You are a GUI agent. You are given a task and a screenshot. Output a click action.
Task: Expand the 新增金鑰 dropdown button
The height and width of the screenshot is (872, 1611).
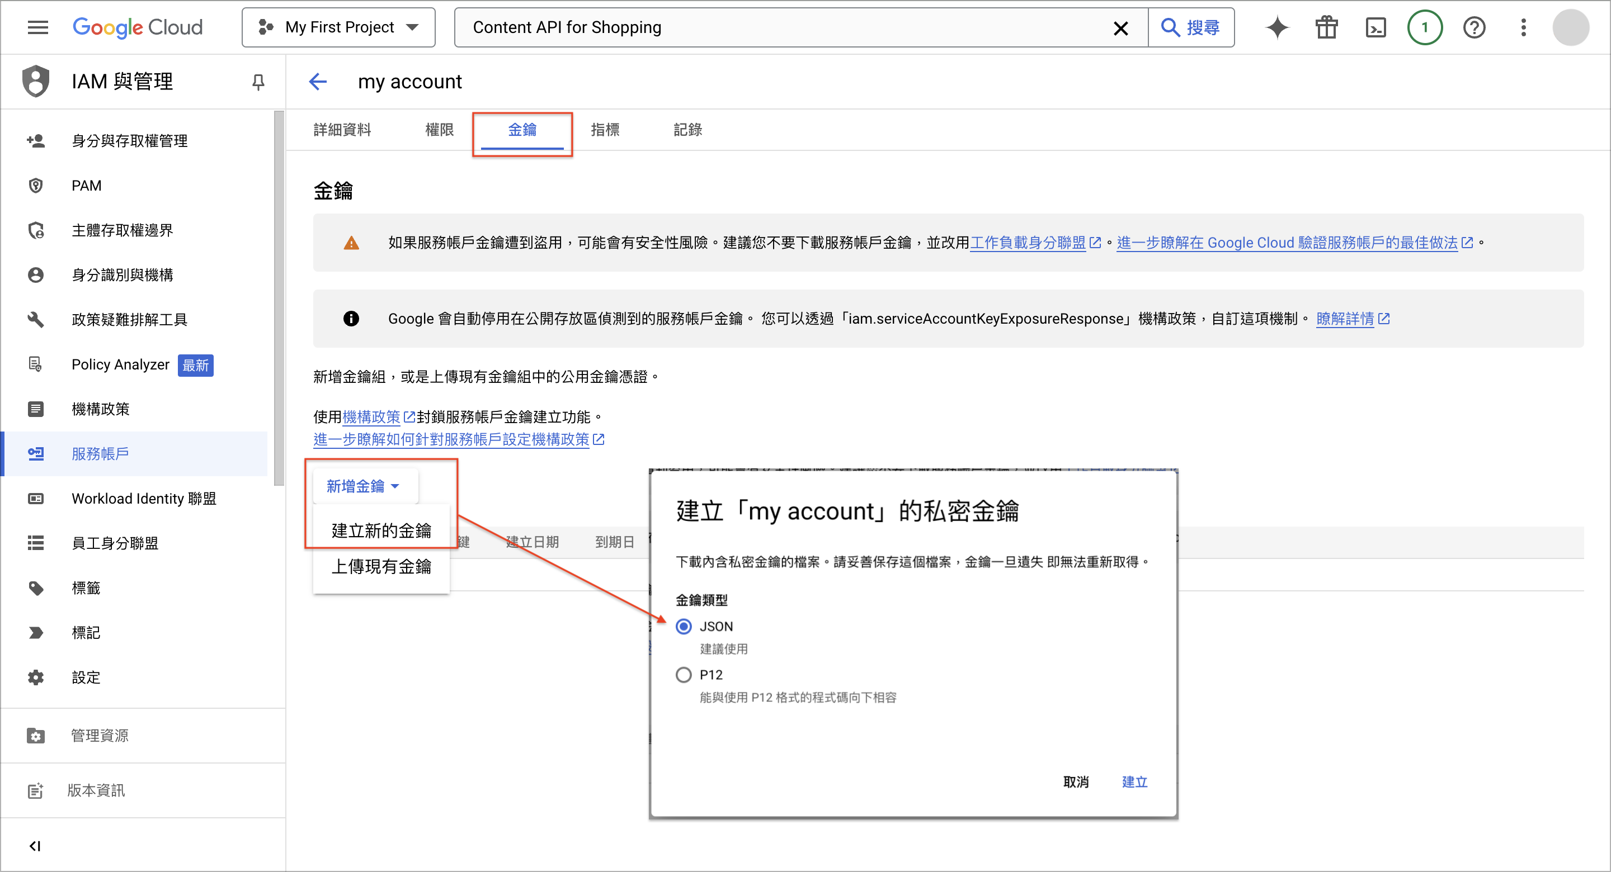pos(365,486)
